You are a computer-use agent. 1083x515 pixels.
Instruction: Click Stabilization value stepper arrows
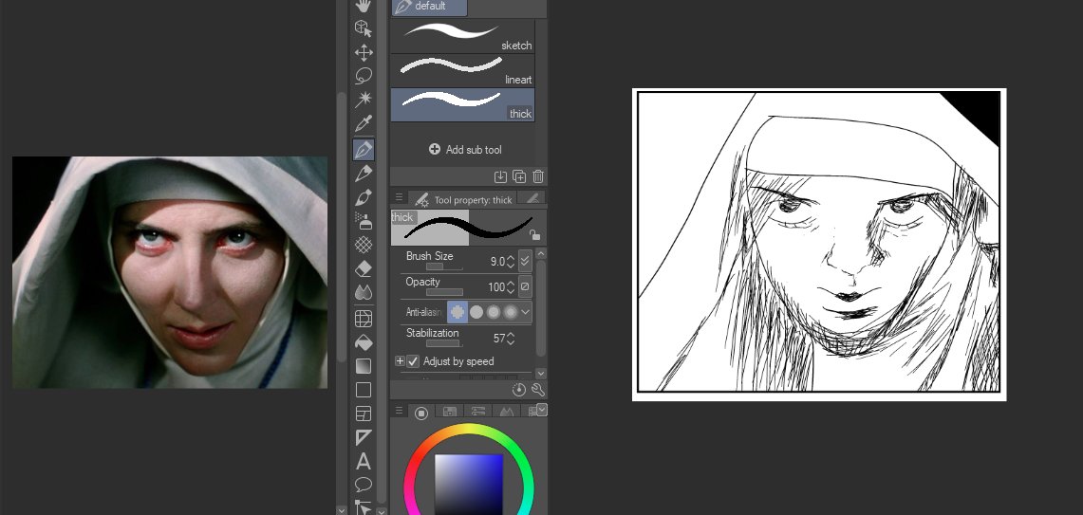(x=511, y=339)
